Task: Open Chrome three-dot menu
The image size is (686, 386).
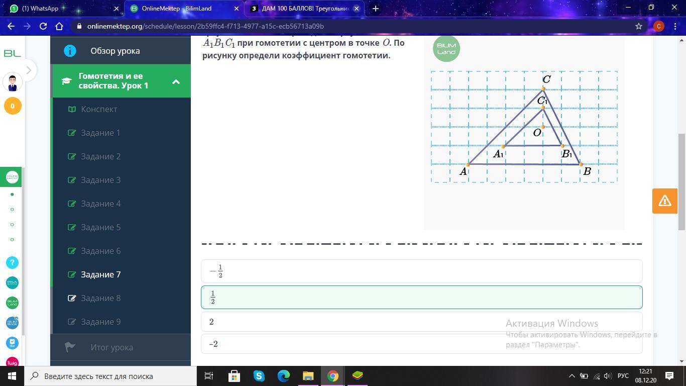Action: coord(675,26)
